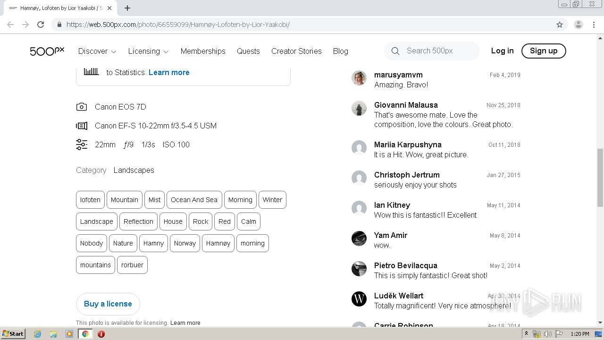The width and height of the screenshot is (604, 340).
Task: Click Learn more about licensing link
Action: point(185,323)
